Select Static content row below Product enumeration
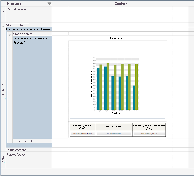 point(32,141)
